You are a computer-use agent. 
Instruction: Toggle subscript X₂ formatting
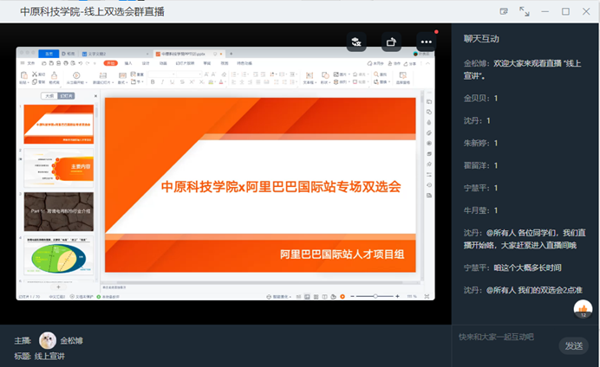[x=202, y=81]
